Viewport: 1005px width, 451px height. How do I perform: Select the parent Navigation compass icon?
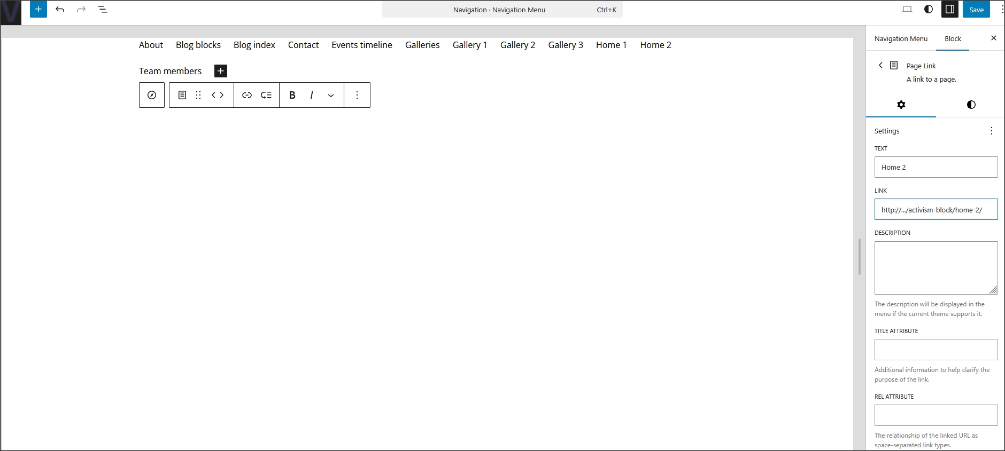tap(152, 95)
